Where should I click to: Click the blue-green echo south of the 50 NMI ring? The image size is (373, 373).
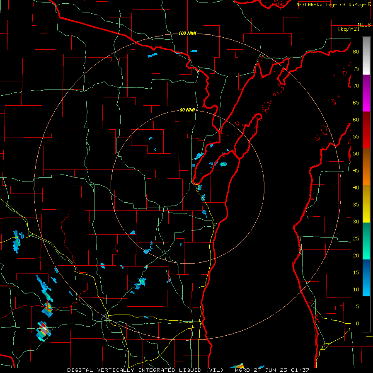pyautogui.click(x=140, y=283)
